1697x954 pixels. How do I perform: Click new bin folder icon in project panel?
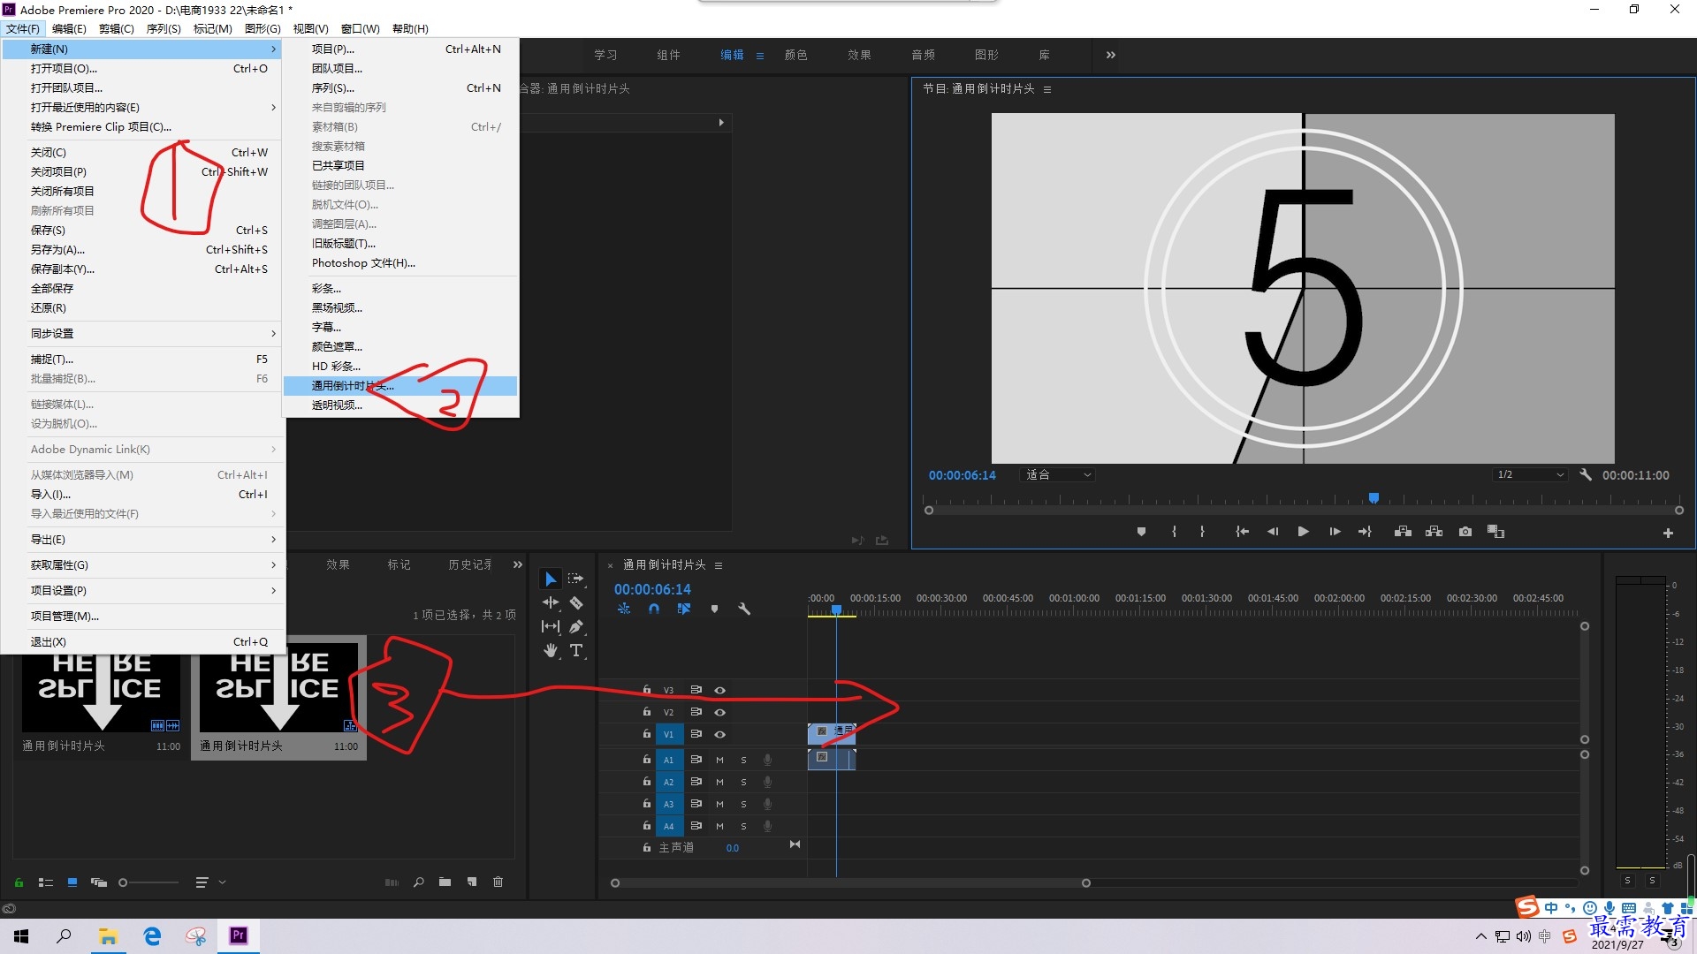click(445, 882)
